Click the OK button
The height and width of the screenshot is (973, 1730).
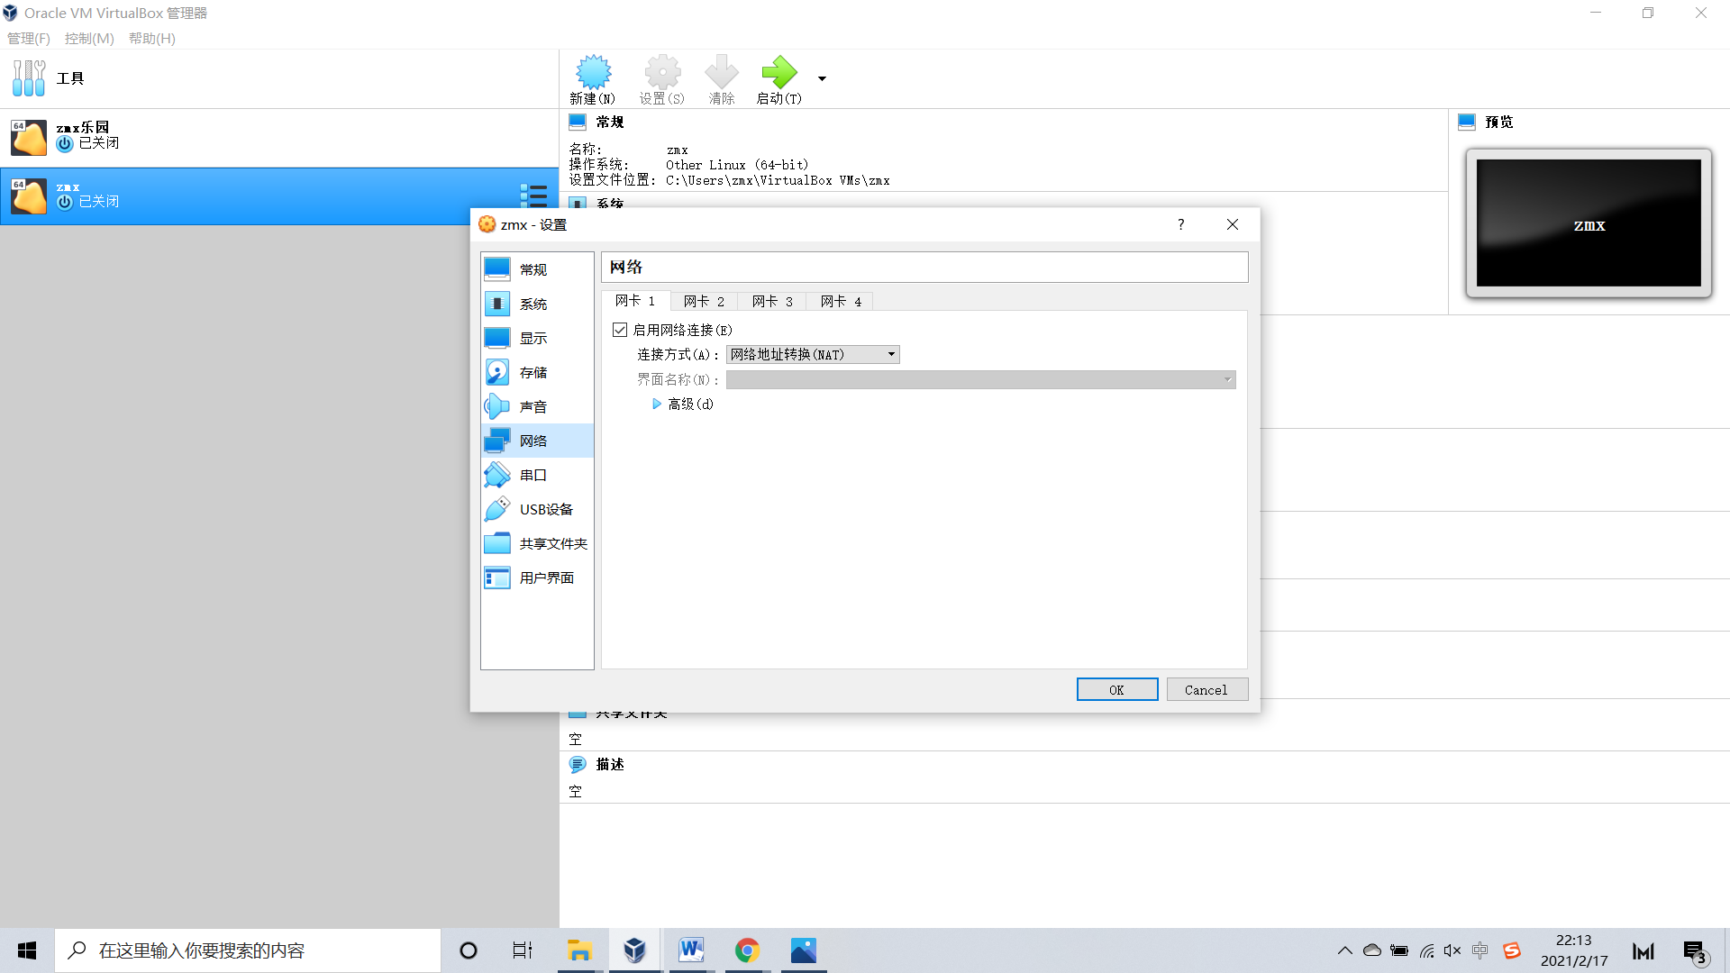click(1116, 689)
